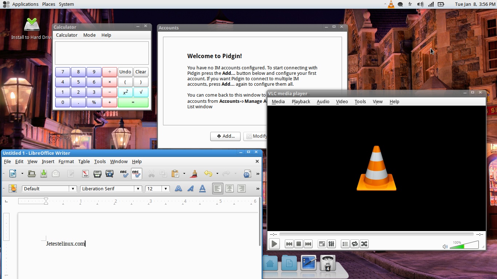Screen dimensions: 497x279
Task: Click Add... button in Pidgin Accounts
Action: tap(225, 136)
